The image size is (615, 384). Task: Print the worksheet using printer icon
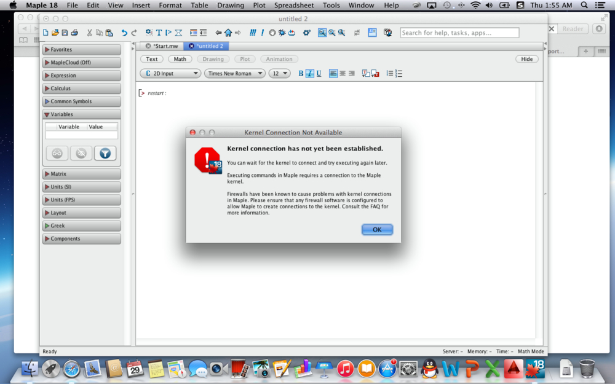(x=74, y=33)
